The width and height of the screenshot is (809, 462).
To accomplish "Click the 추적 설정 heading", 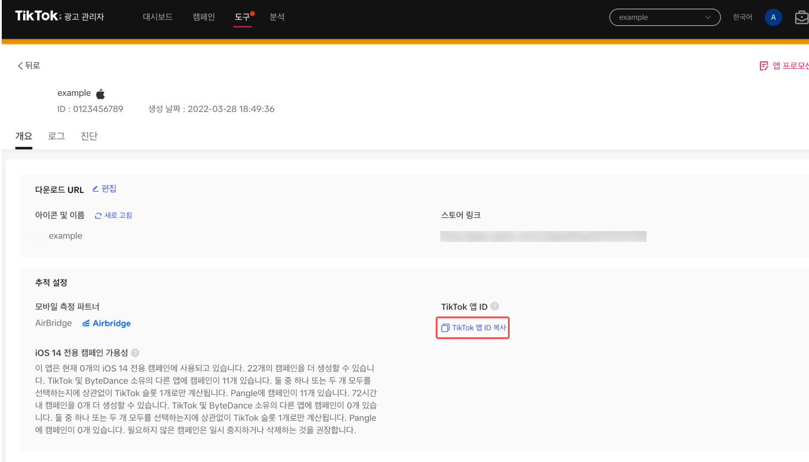I will click(51, 282).
